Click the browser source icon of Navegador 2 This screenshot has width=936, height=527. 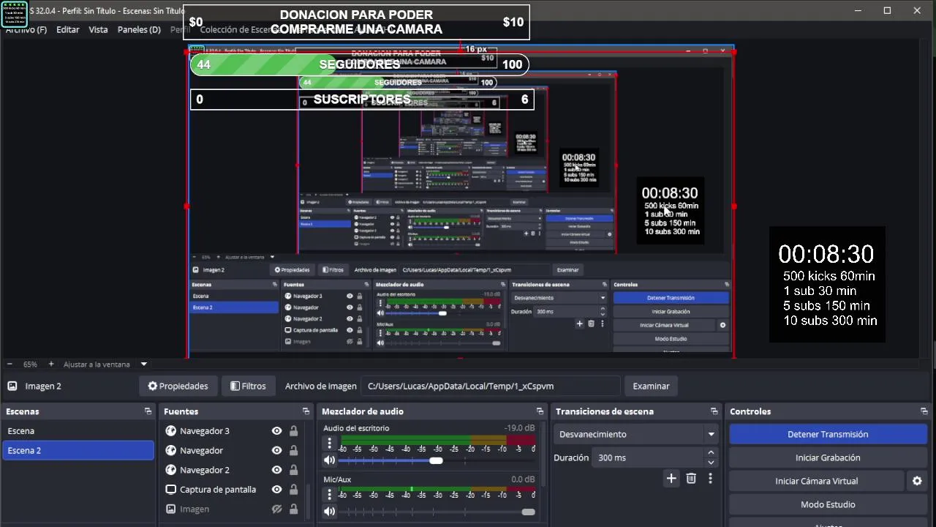coord(170,470)
